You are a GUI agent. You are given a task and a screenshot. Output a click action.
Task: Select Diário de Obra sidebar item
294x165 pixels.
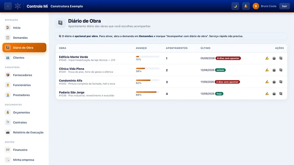click(x=24, y=48)
